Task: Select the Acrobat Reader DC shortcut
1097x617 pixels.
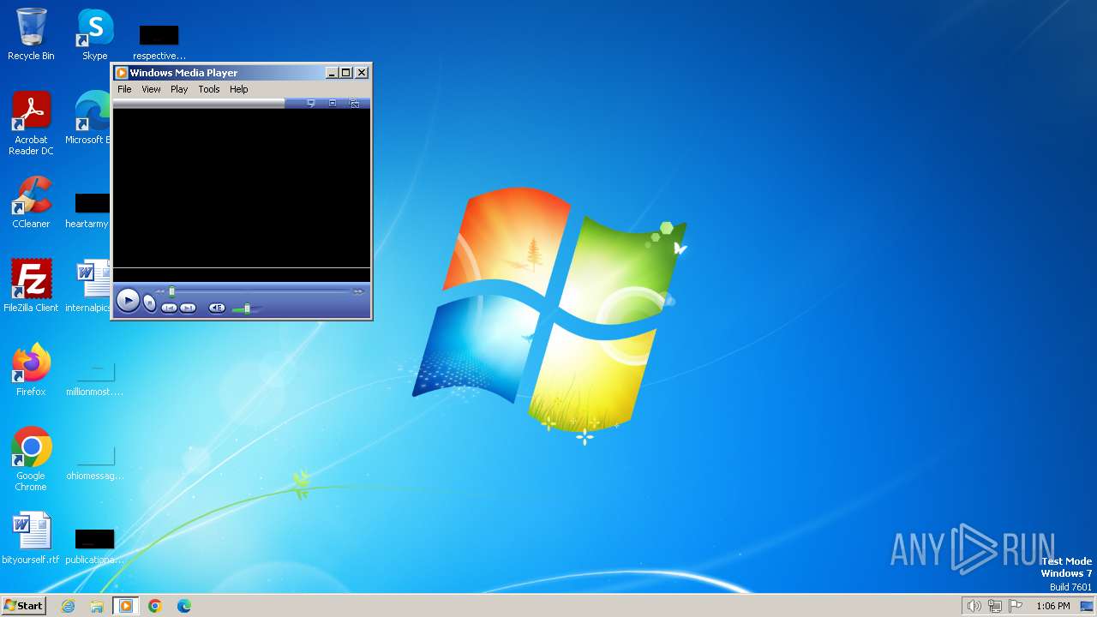Action: click(31, 123)
